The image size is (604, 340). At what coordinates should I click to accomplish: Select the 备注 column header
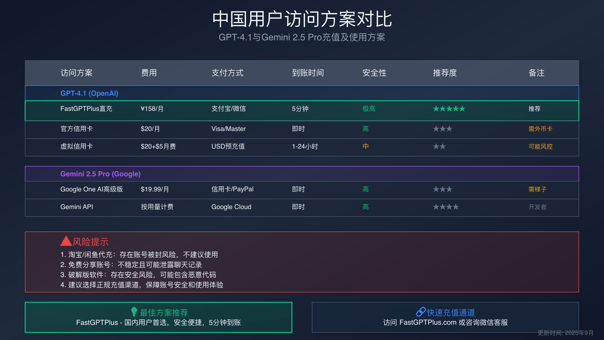click(x=537, y=73)
